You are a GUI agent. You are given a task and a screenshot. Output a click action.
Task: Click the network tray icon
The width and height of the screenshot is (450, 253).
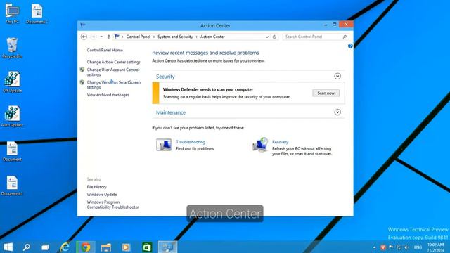399,247
